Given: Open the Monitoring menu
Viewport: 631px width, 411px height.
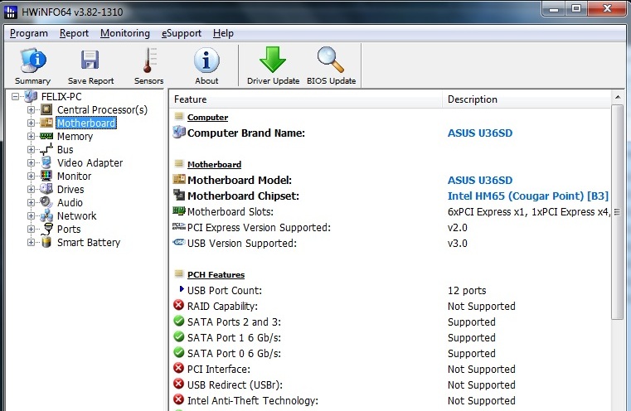Looking at the screenshot, I should [x=124, y=33].
